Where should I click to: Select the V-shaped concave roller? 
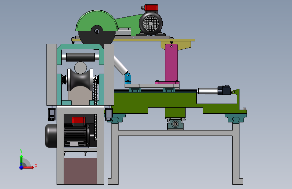click(x=80, y=80)
